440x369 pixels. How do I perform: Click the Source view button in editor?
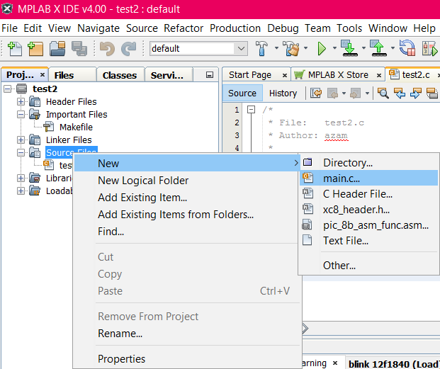point(242,93)
